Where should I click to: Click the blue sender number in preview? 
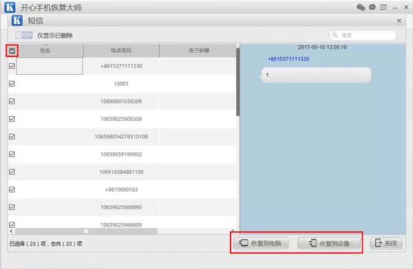point(288,59)
